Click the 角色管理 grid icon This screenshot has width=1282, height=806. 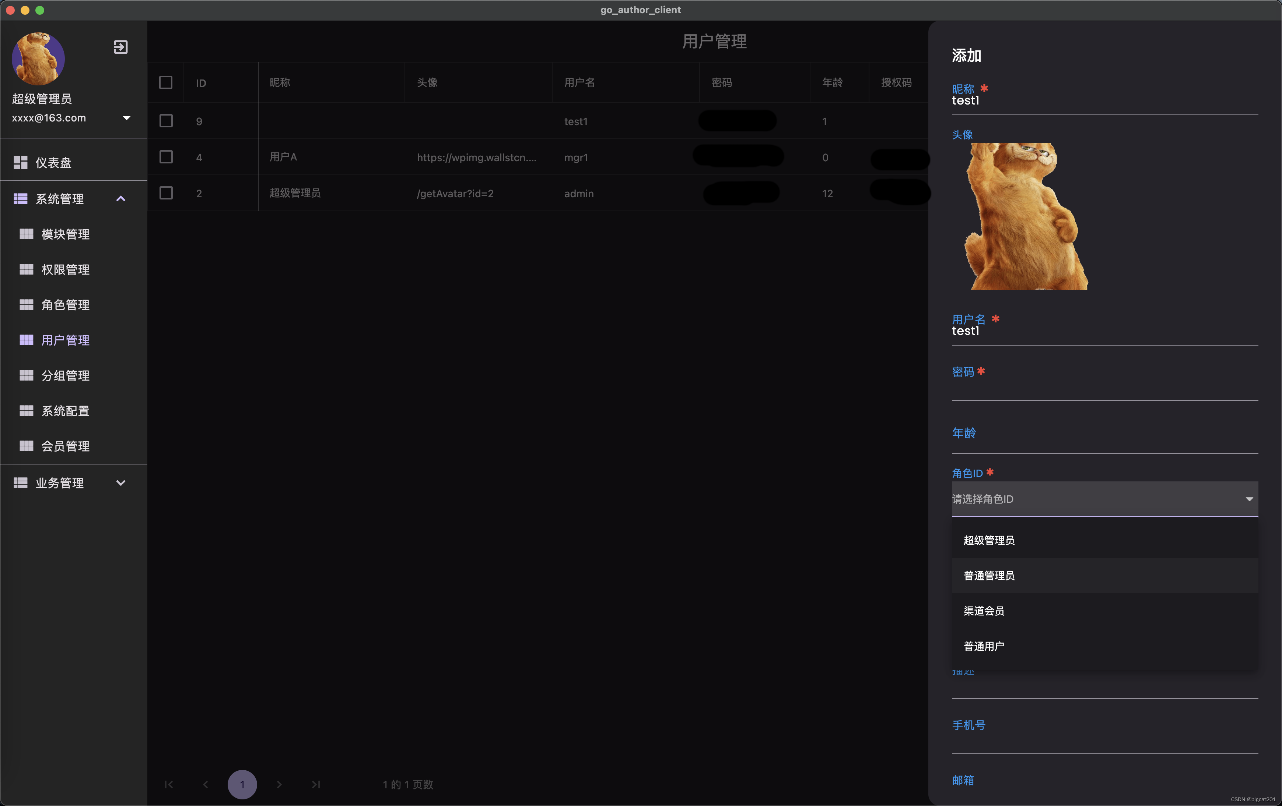(27, 305)
